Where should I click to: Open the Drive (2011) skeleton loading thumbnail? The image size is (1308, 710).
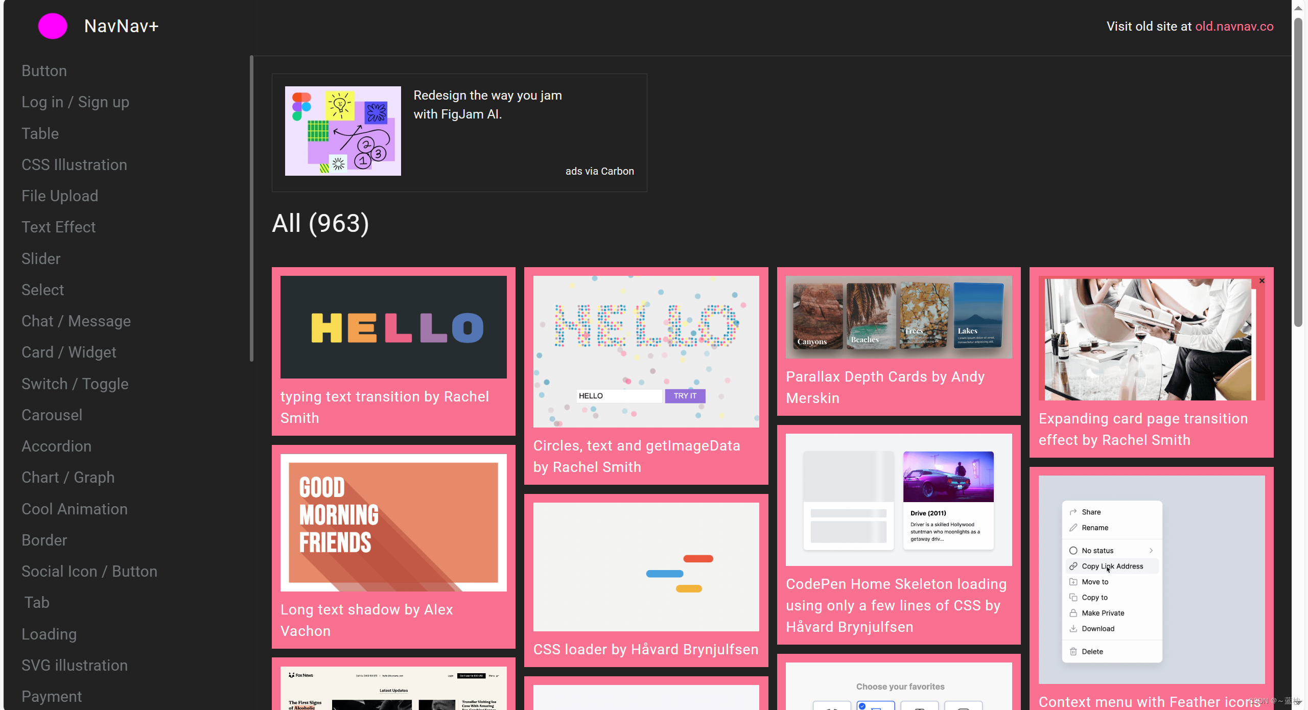(899, 500)
